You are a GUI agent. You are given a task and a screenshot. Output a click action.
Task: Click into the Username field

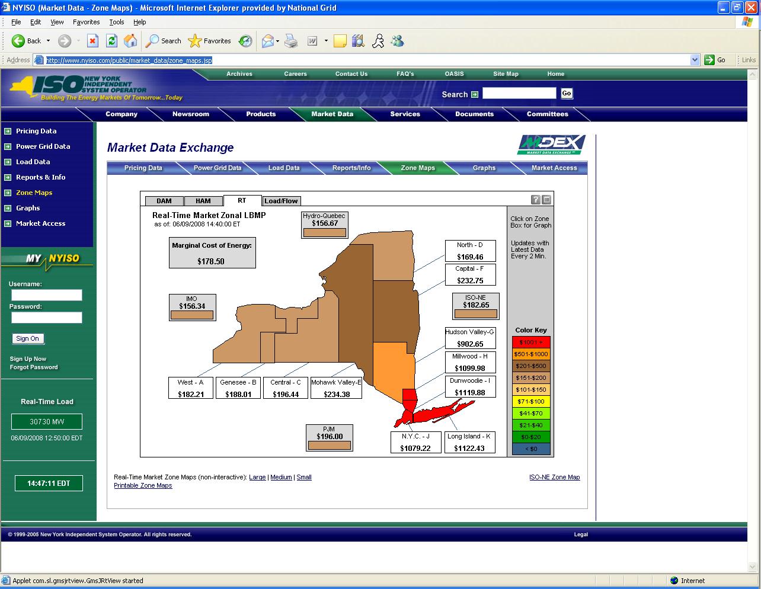pos(47,295)
